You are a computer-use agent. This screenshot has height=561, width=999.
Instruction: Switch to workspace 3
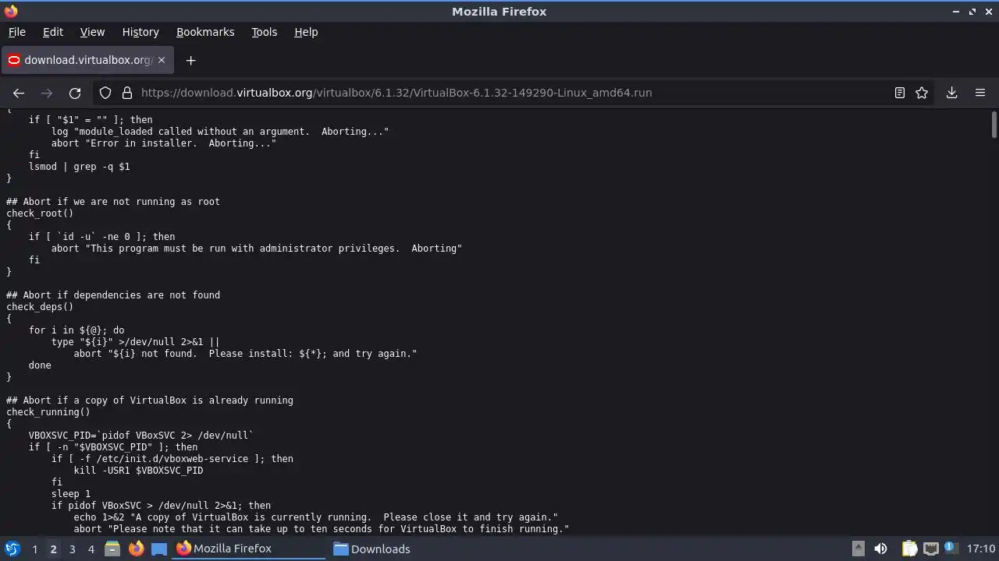pyautogui.click(x=72, y=549)
